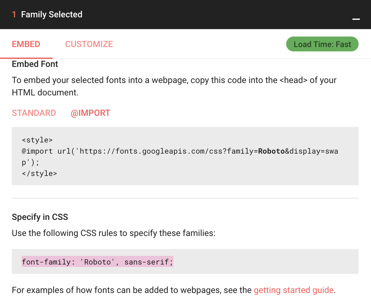
Task: Click the Specify in CSS heading
Action: click(40, 217)
